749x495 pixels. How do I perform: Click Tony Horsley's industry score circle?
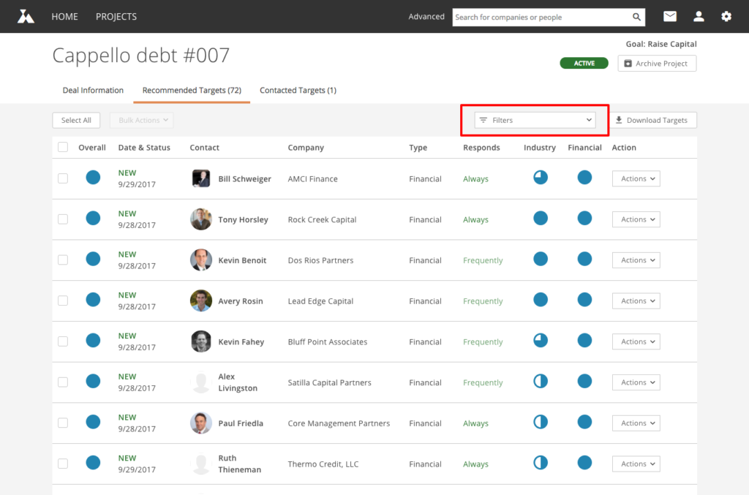(x=541, y=218)
